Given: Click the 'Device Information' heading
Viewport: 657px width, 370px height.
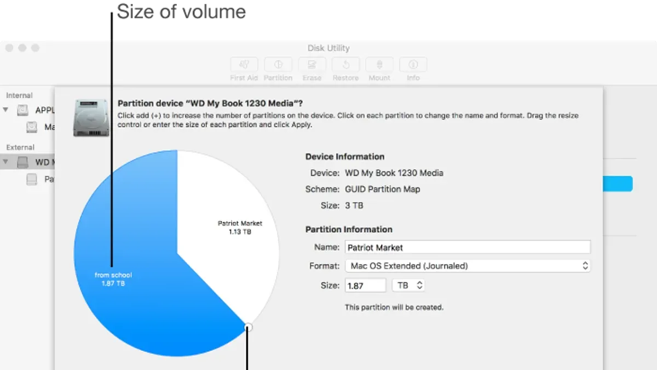Looking at the screenshot, I should [x=345, y=156].
